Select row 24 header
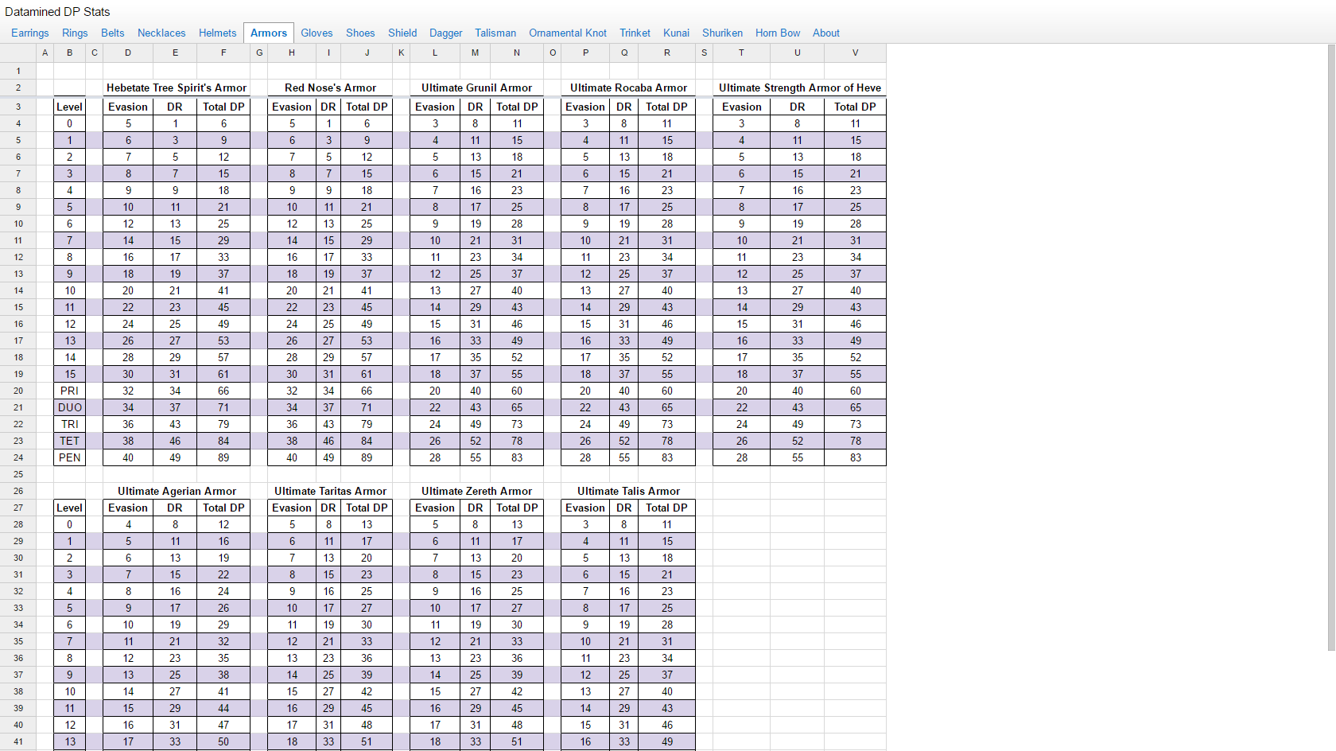The image size is (1336, 751). [x=18, y=457]
